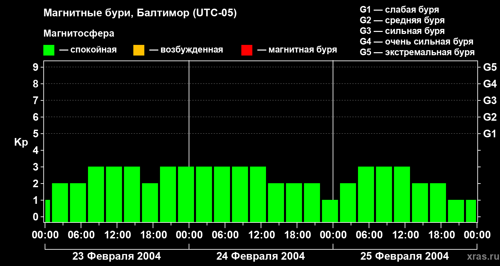
Task: Click the Kp 1 bar straddling 25 Февраля midnight
Action: [330, 211]
